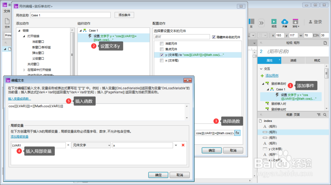This screenshot has width=331, height=185.
Task: Click 添加条件 button
Action: pos(124,15)
